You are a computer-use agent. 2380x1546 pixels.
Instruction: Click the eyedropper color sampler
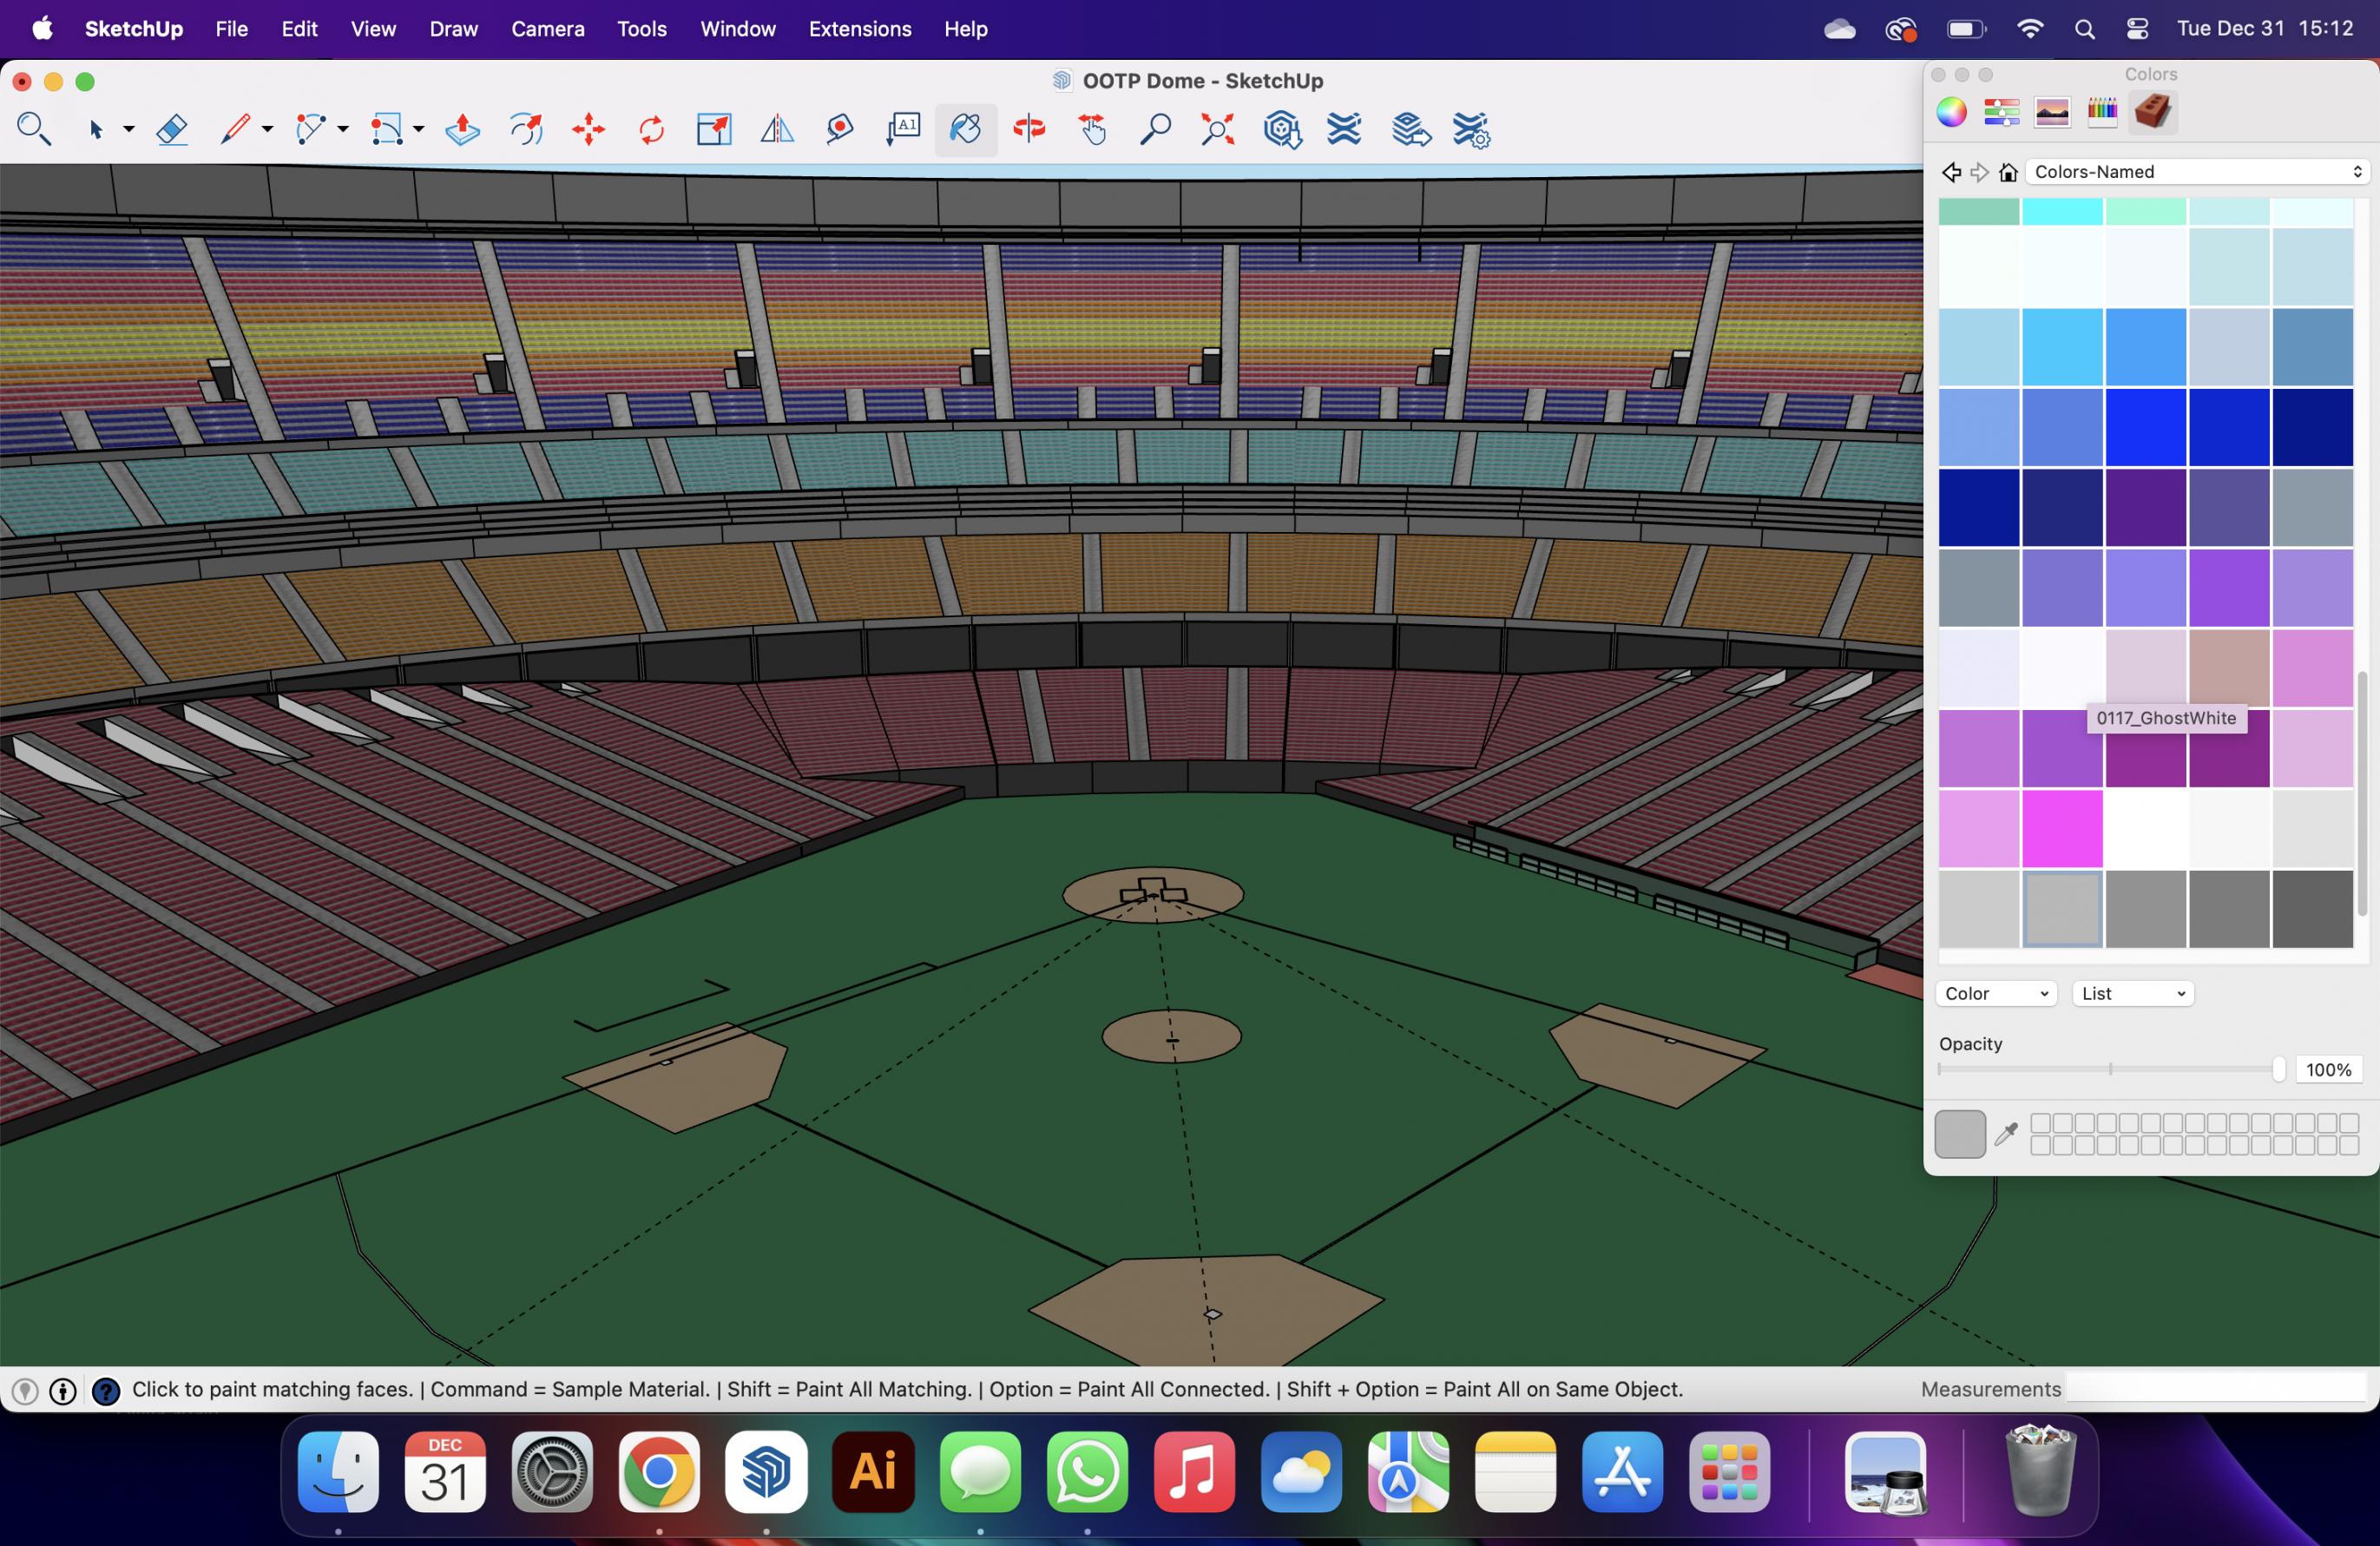[x=2006, y=1133]
